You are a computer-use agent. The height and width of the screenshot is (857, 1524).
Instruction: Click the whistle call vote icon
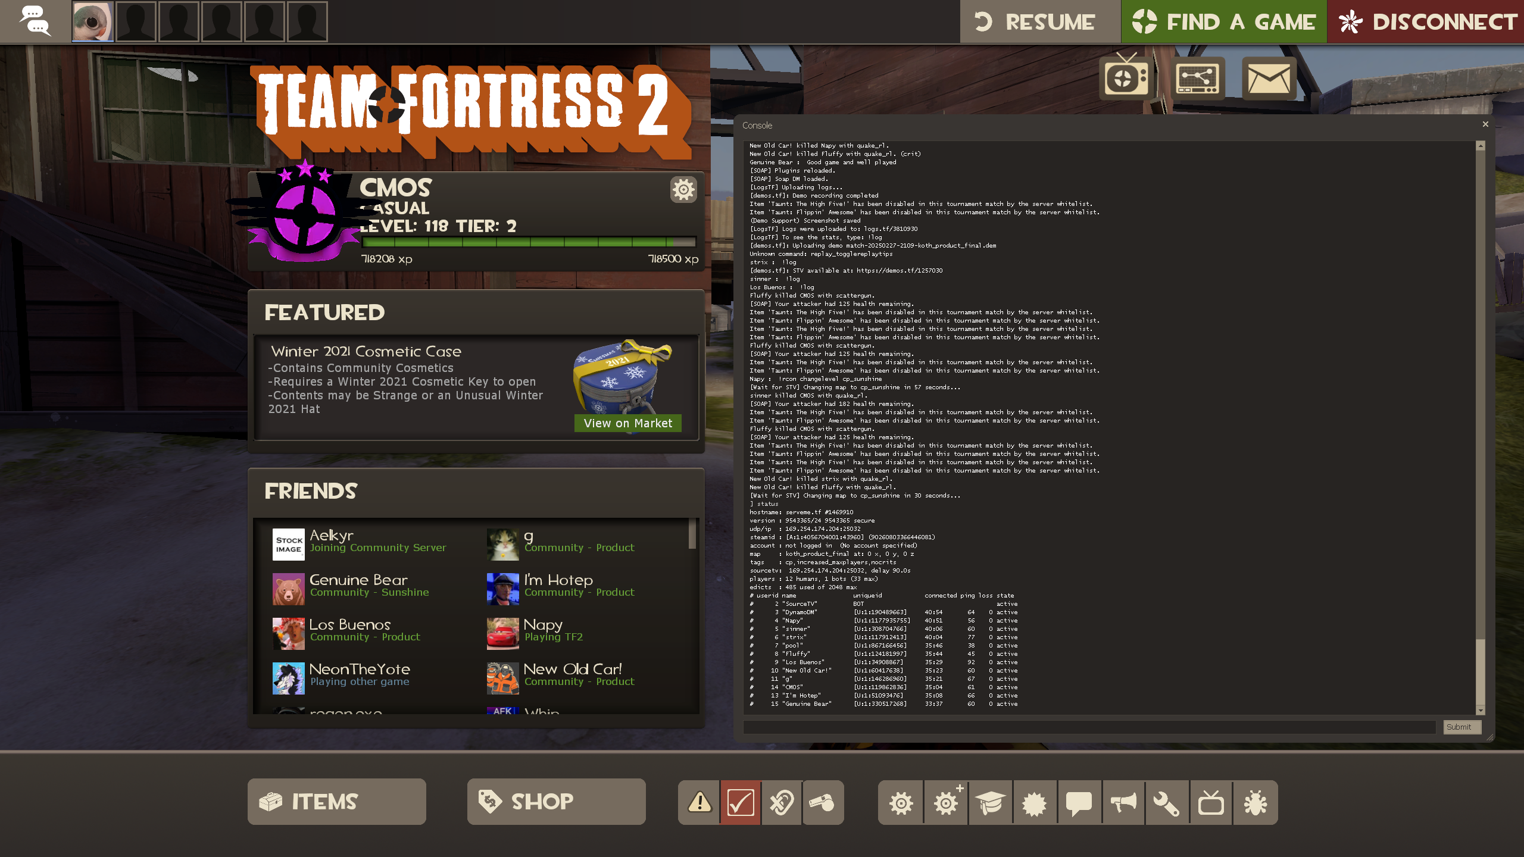tap(823, 802)
